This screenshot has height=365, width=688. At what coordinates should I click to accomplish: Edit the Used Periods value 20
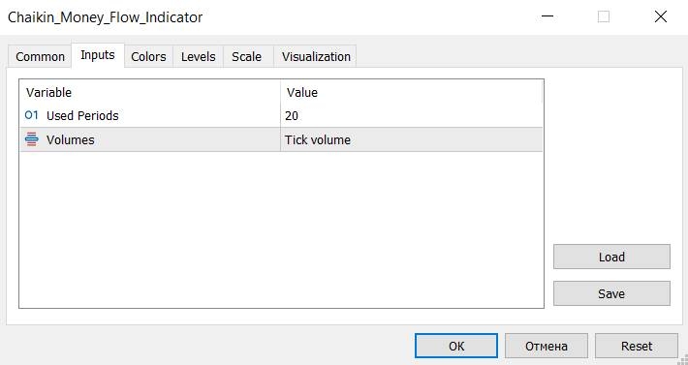[x=411, y=115]
